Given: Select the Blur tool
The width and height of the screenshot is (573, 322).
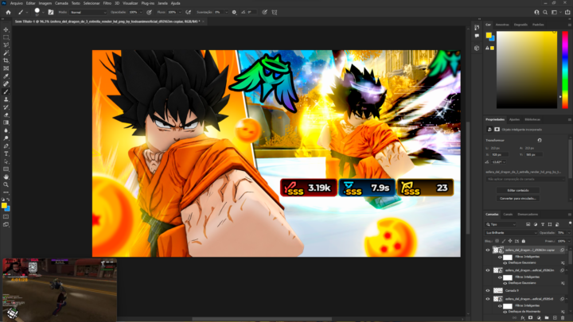Looking at the screenshot, I should (6, 130).
